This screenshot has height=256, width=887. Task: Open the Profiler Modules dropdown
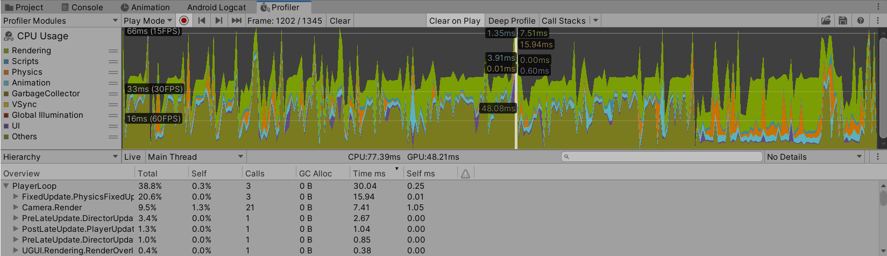point(60,20)
